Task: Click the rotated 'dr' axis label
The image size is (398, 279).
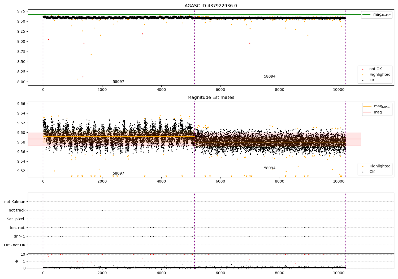Action: (x=17, y=261)
